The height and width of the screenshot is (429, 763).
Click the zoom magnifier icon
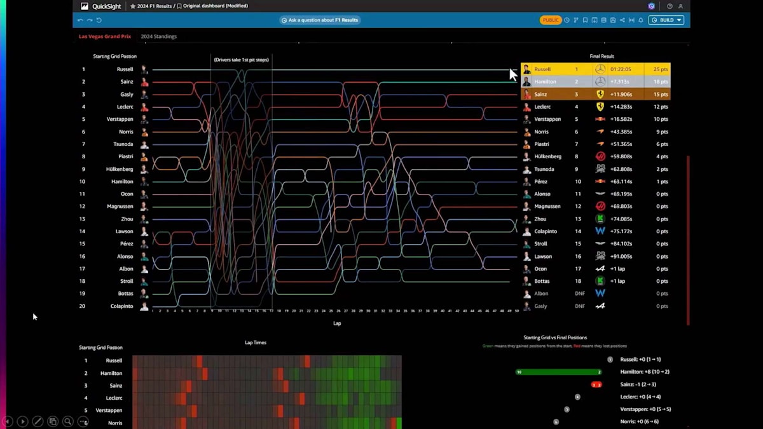pyautogui.click(x=67, y=421)
